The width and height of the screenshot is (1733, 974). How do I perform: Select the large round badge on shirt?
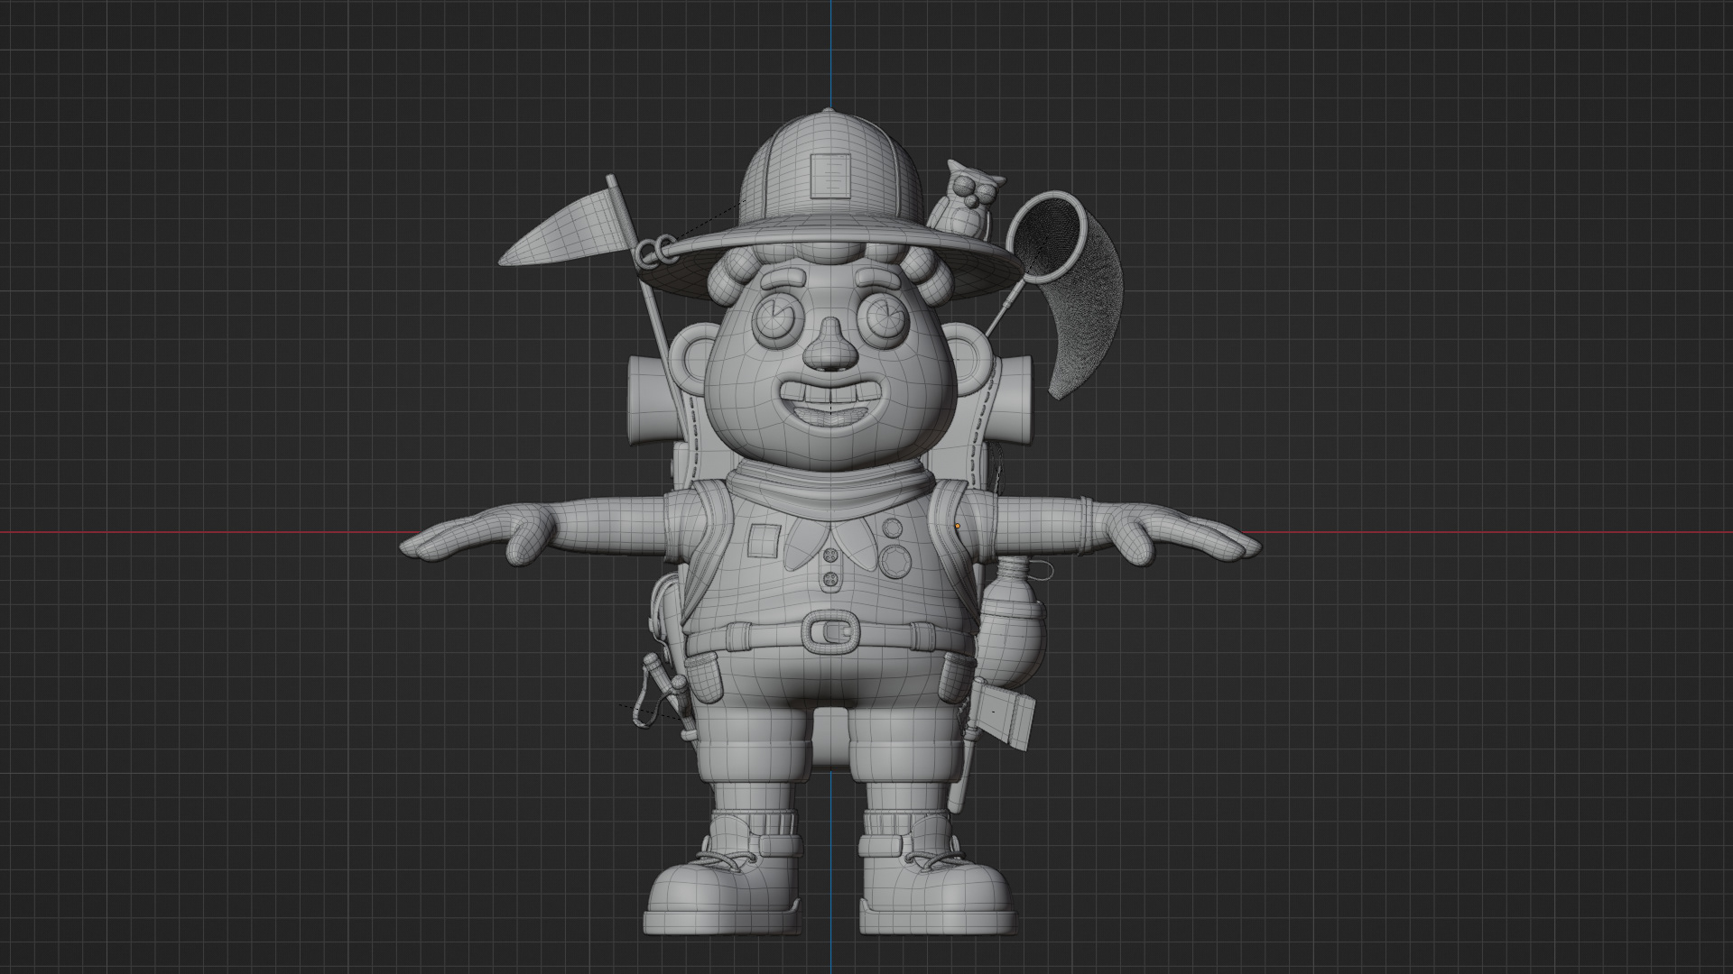pyautogui.click(x=894, y=561)
